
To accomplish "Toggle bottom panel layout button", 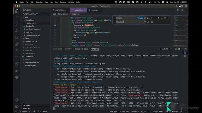I will click(x=180, y=6).
